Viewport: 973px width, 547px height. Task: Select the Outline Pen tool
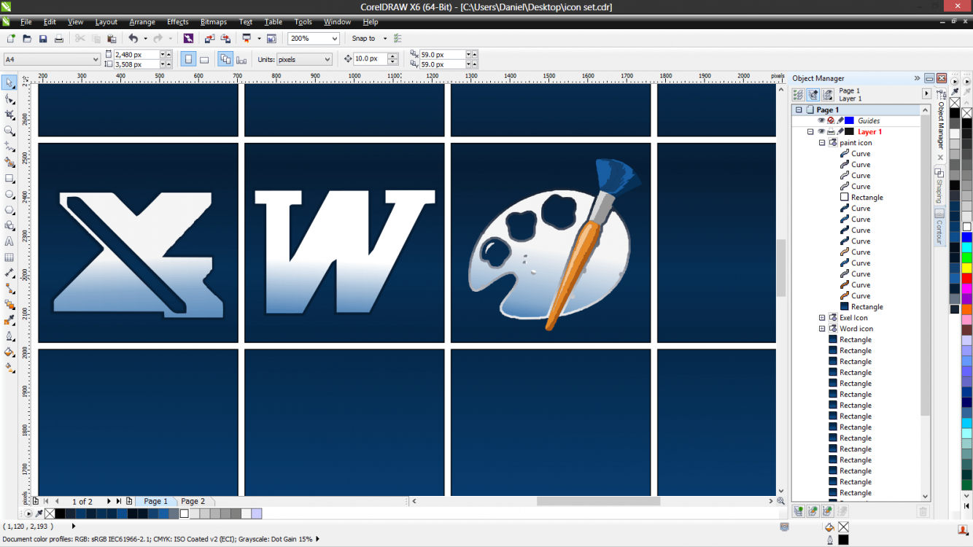coord(9,336)
